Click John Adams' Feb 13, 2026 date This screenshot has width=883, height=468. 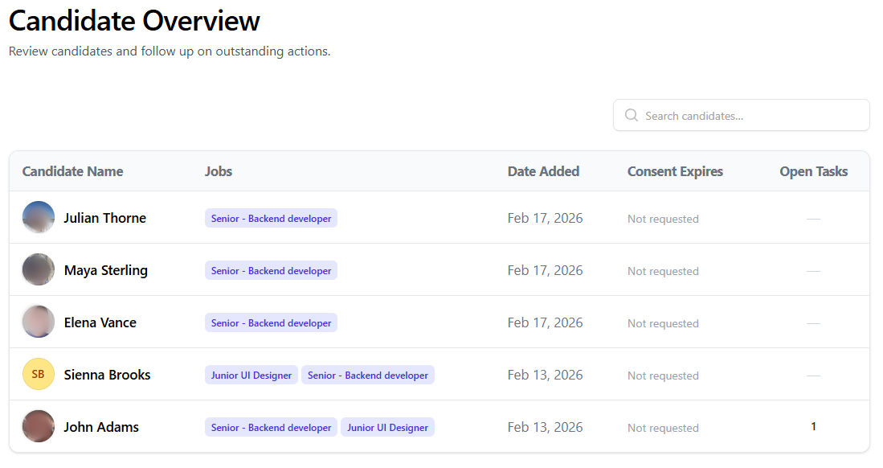pyautogui.click(x=545, y=428)
